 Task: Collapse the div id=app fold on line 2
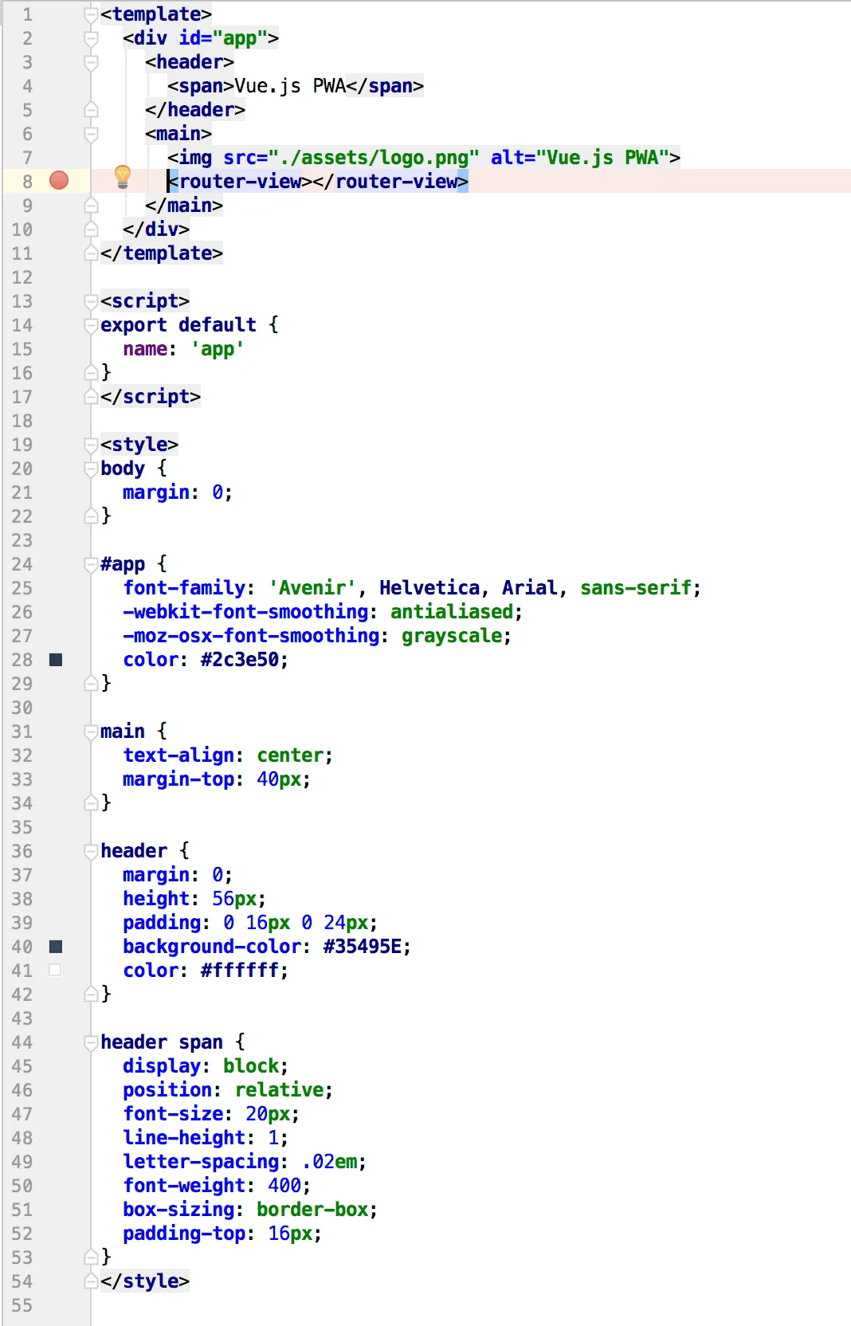point(91,38)
